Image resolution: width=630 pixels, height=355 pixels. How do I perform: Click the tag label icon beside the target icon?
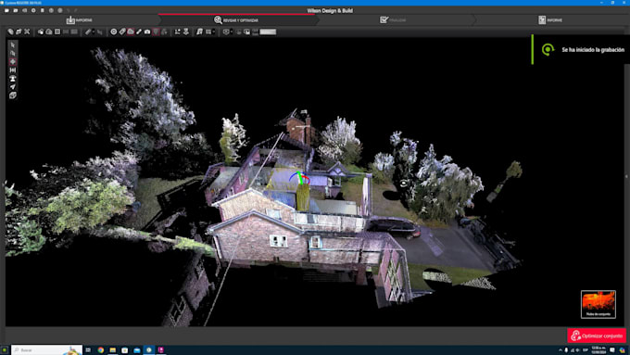122,32
